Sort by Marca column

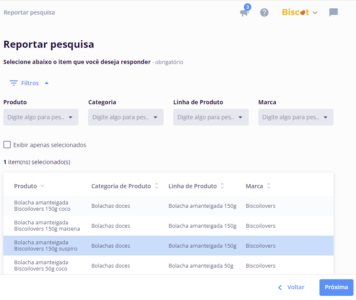[x=258, y=186]
